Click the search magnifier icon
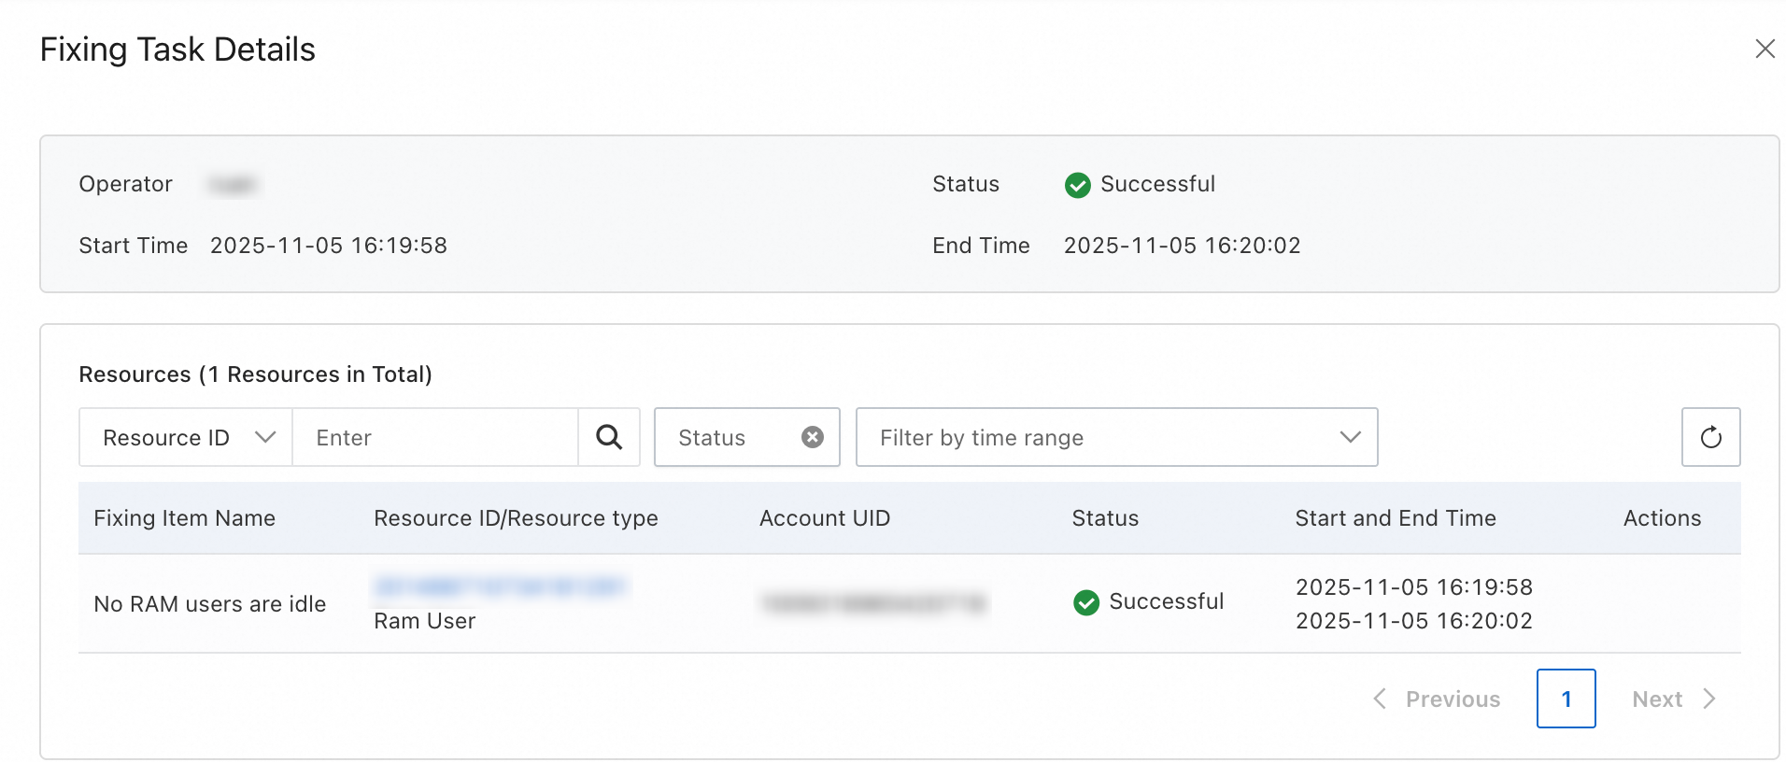Viewport: 1786px width, 762px height. tap(609, 437)
